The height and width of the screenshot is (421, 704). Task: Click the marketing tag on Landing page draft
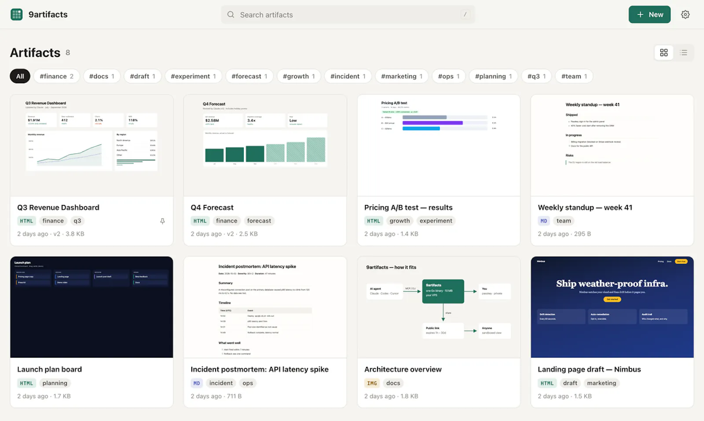click(x=601, y=383)
